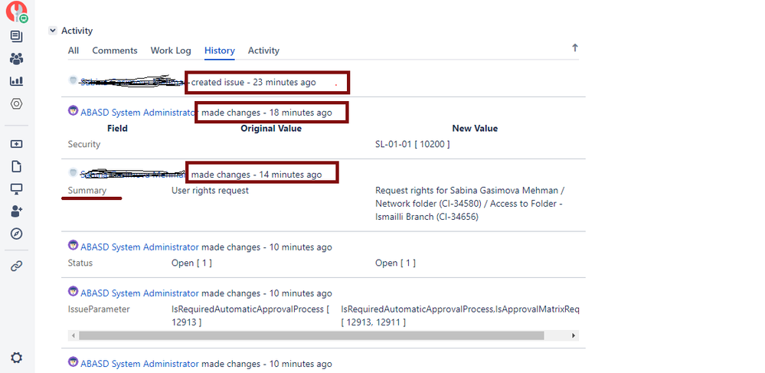Click 'created issue - 23 minutes ago' text
Viewport: 765px width, 373px height.
(253, 83)
